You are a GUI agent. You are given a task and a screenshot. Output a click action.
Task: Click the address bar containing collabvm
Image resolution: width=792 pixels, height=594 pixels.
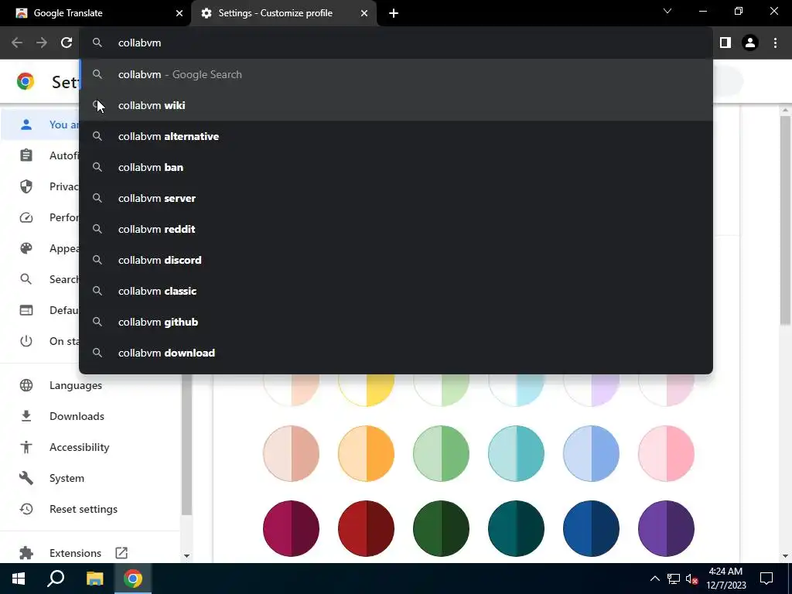coord(395,43)
